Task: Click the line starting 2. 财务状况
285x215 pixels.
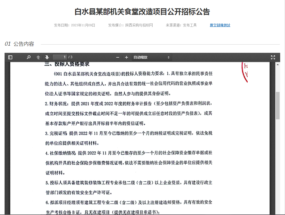Action: pyautogui.click(x=128, y=103)
